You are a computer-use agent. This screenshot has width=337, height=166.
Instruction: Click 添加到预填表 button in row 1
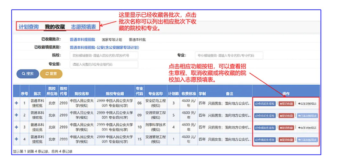(307, 104)
